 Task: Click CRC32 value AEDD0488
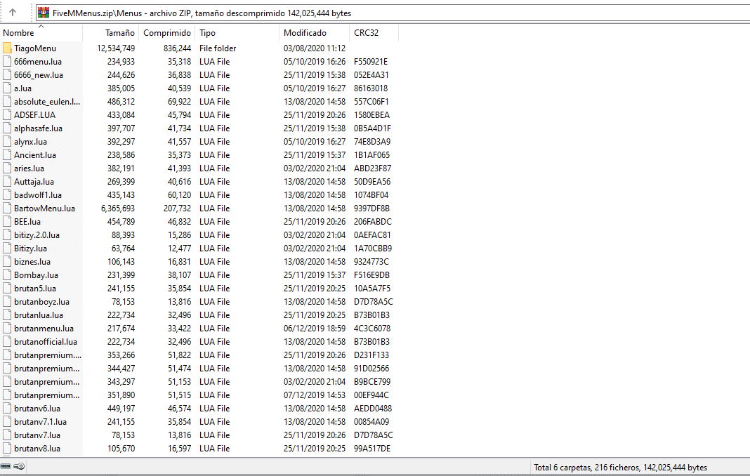(x=373, y=409)
